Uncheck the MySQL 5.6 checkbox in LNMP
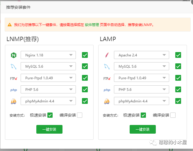 point(85,66)
